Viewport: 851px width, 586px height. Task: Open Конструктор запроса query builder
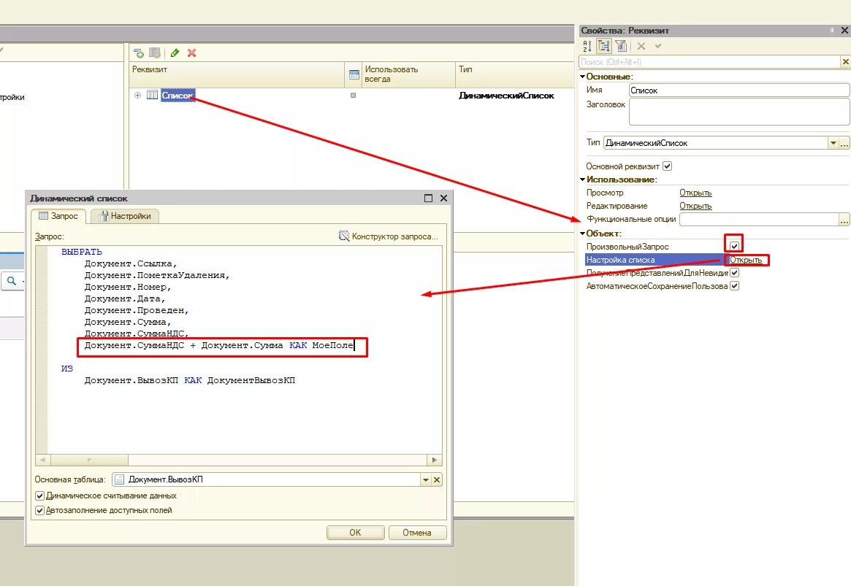click(389, 236)
